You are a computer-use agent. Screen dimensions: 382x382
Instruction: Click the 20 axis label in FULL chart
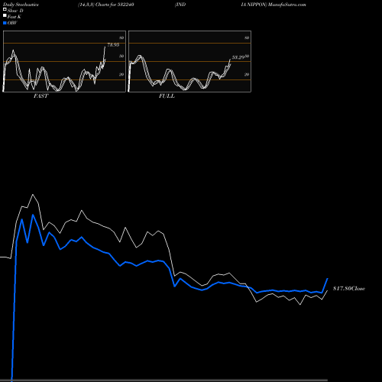point(247,74)
